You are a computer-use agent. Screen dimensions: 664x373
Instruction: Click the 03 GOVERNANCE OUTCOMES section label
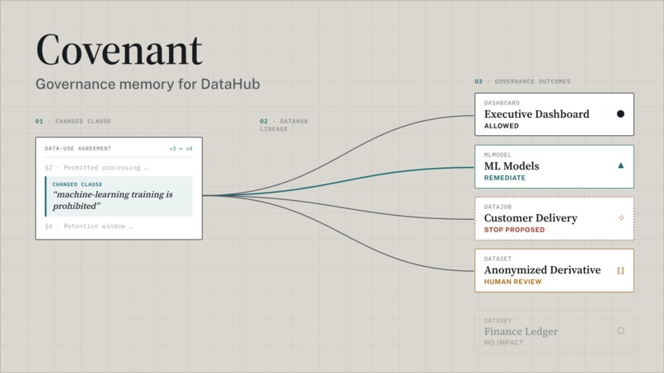pos(522,82)
